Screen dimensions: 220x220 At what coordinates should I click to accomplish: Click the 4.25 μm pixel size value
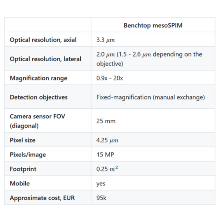point(107,140)
